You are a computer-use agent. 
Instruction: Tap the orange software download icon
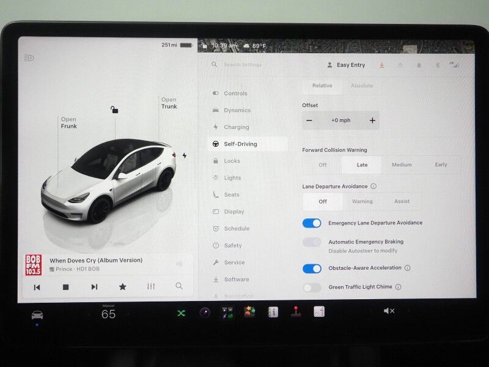pos(381,65)
